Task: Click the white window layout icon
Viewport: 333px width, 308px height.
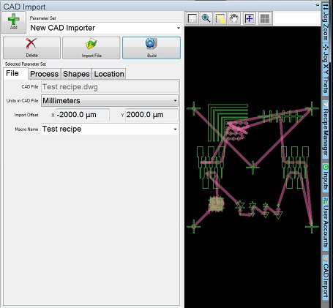Action: tap(192, 18)
